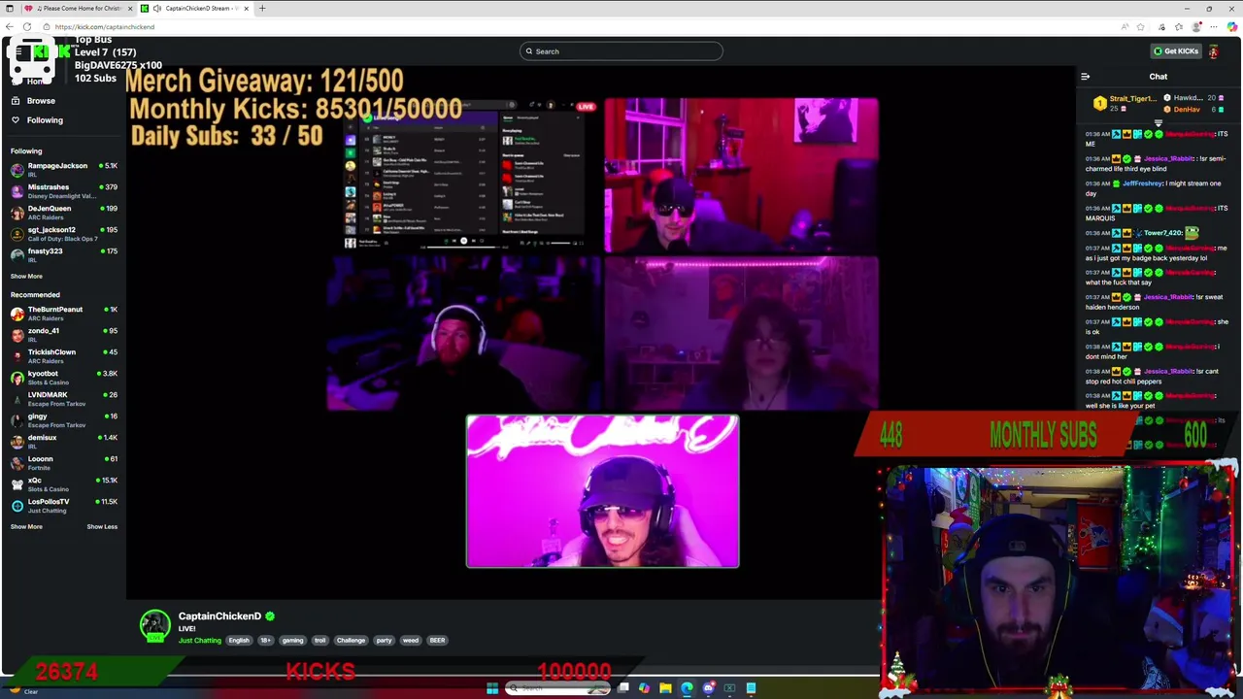The image size is (1243, 699).
Task: Open the hamburger menu beside the Kick logo
Action: pyautogui.click(x=18, y=51)
